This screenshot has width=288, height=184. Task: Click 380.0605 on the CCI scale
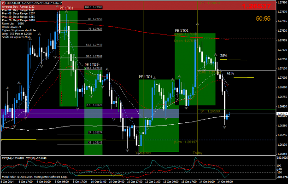click(282, 158)
